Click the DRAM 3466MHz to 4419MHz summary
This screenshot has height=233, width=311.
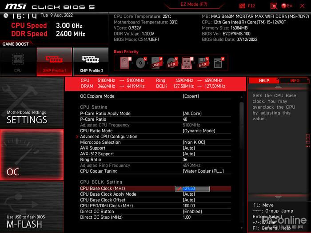[112, 86]
